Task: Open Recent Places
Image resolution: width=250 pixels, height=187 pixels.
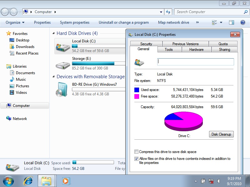Action: [24, 53]
